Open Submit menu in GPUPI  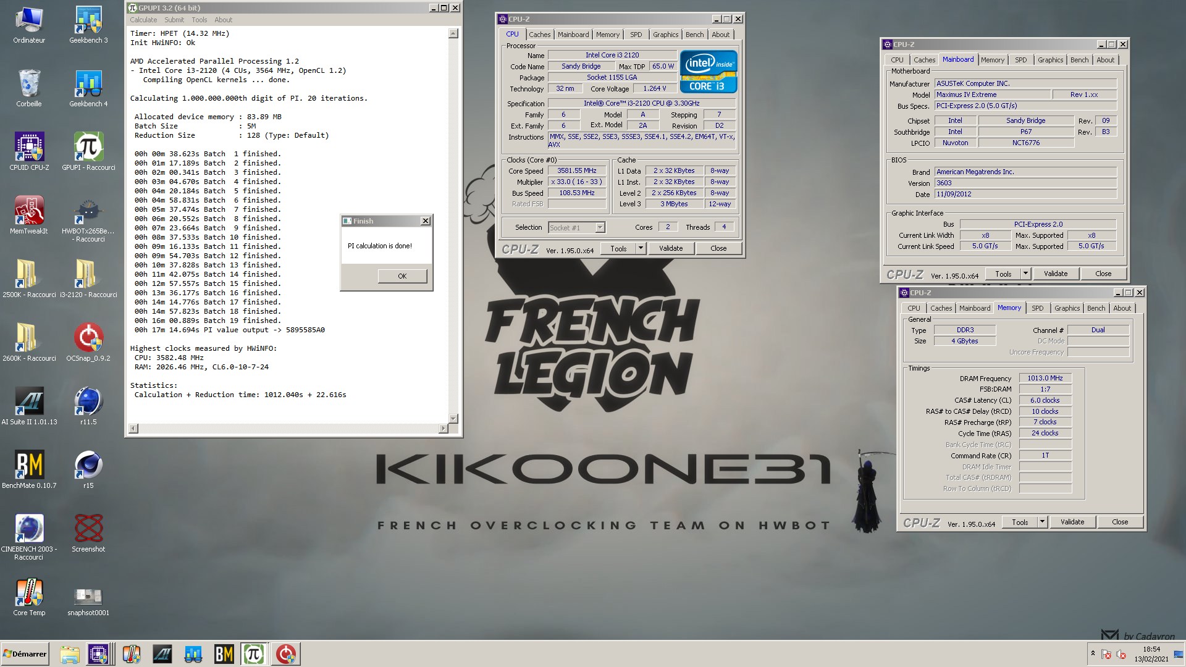coord(174,20)
